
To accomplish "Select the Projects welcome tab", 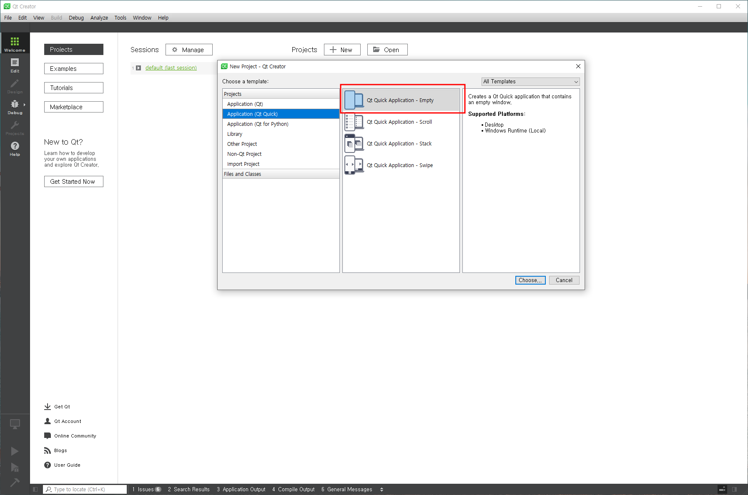I will (74, 49).
